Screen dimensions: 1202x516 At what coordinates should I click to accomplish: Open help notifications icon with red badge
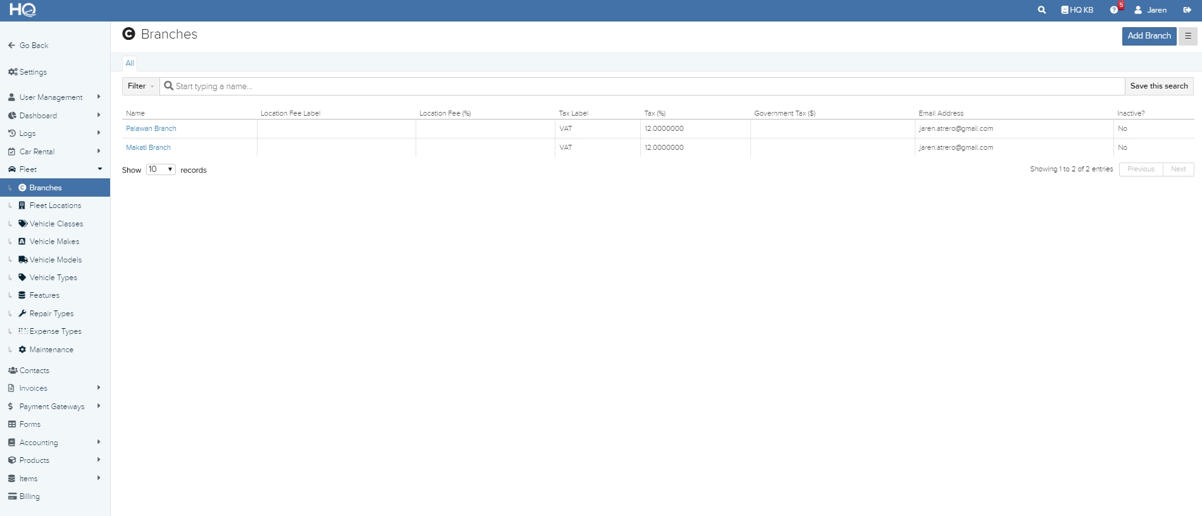(1115, 9)
